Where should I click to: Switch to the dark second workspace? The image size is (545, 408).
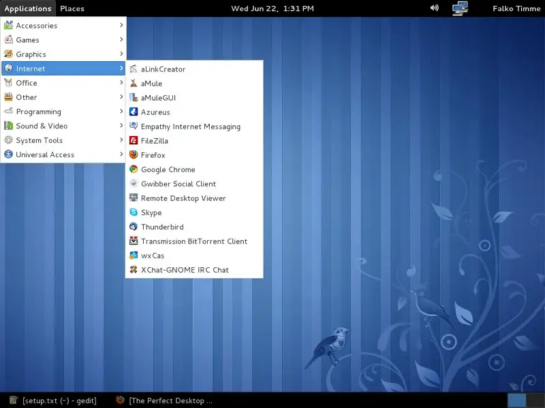(x=535, y=401)
